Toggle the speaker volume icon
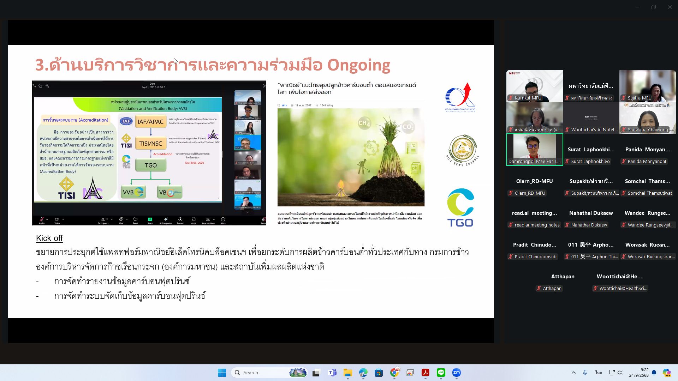 [620, 373]
